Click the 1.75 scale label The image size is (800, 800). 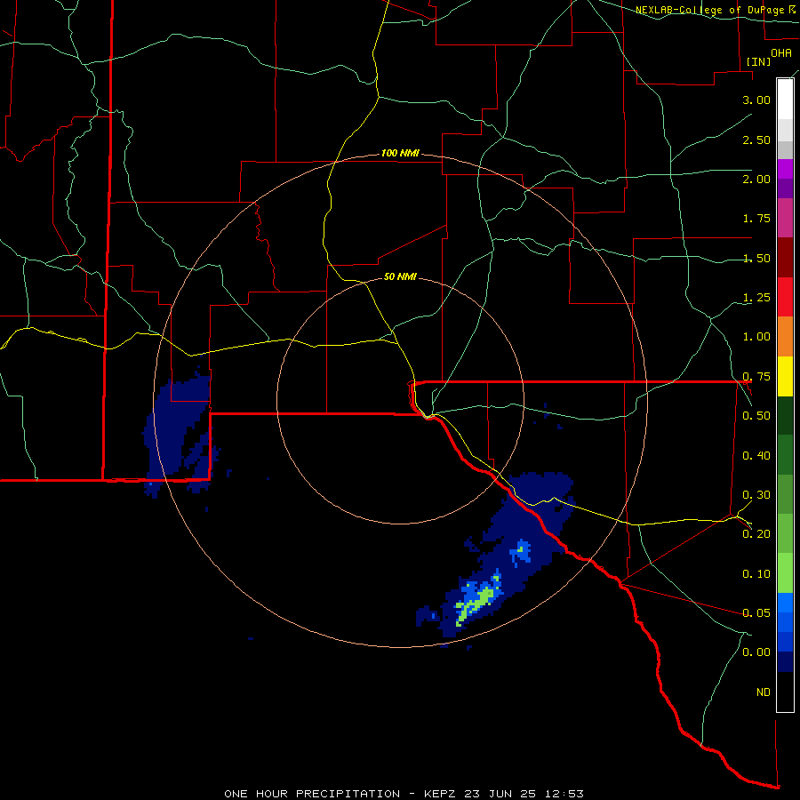tap(756, 219)
